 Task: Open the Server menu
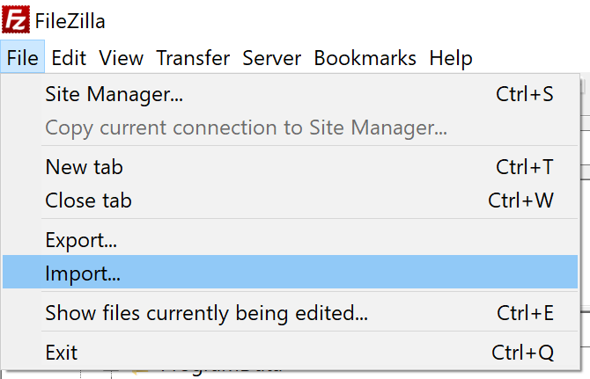272,58
